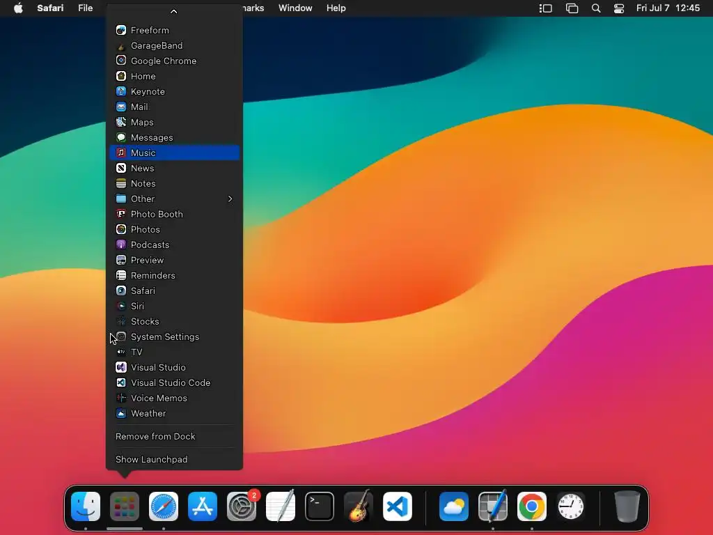Choose Reminders in the menu
Viewport: 713px width, 535px height.
pos(174,275)
